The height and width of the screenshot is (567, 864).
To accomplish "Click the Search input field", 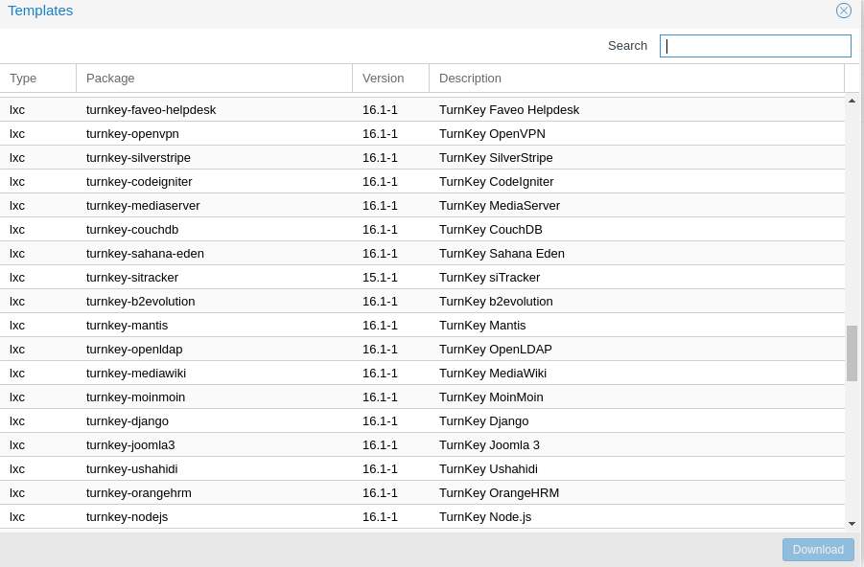I will click(x=755, y=46).
